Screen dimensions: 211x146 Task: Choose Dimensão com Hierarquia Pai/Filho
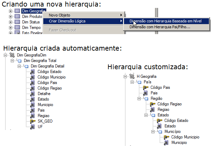point(160,27)
